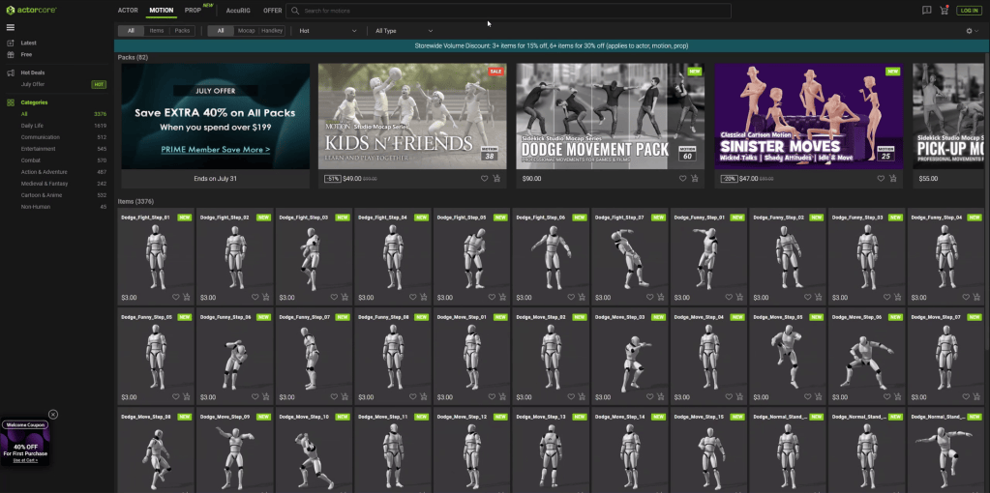Open Hot Deals section
This screenshot has height=493, width=990.
click(x=32, y=72)
